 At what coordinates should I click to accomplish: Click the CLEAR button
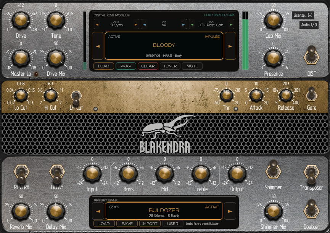pyautogui.click(x=148, y=66)
